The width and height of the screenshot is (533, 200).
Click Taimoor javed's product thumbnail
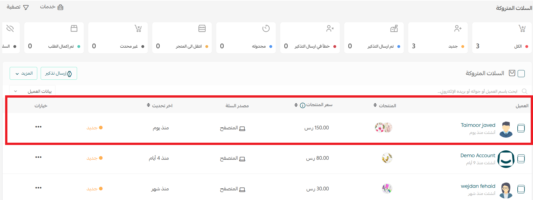click(x=384, y=128)
